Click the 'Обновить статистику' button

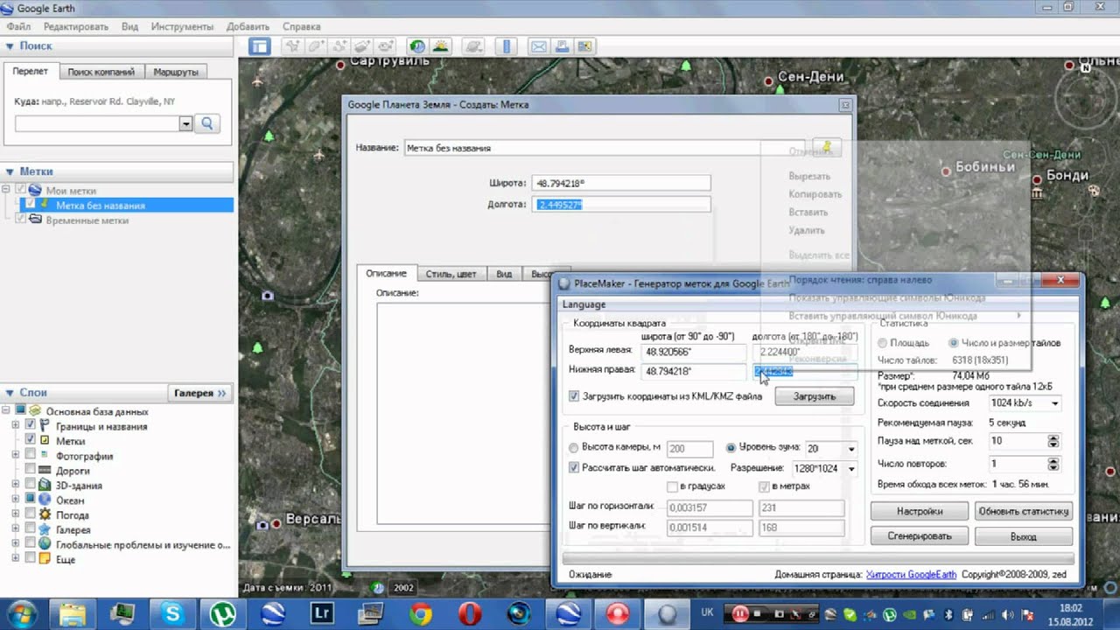tap(1024, 511)
